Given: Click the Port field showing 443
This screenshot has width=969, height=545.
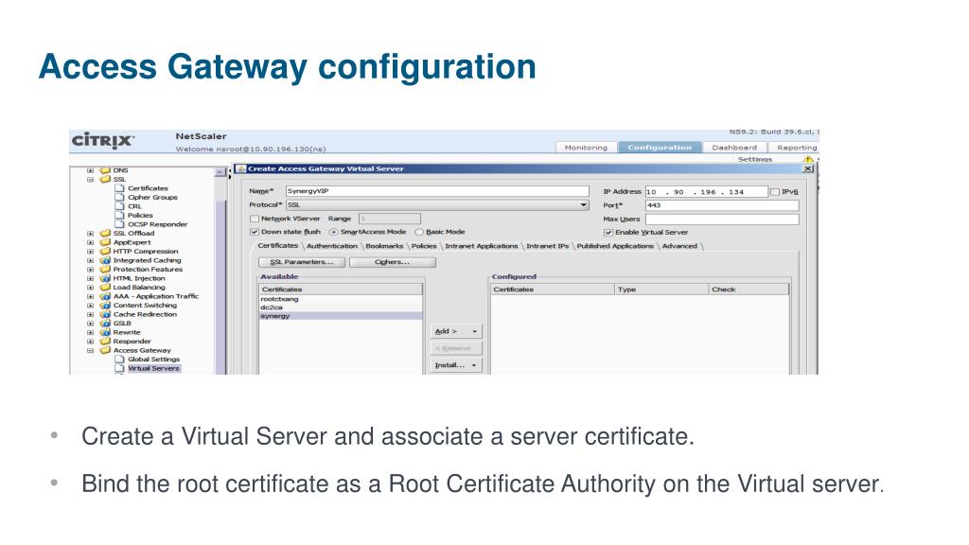Looking at the screenshot, I should pyautogui.click(x=722, y=205).
